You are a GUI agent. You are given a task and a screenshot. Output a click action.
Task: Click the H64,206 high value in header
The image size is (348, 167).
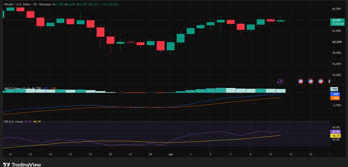coord(70,4)
